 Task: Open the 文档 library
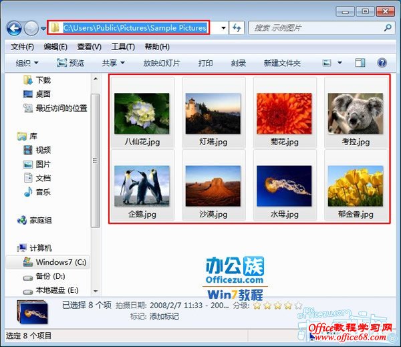point(37,178)
